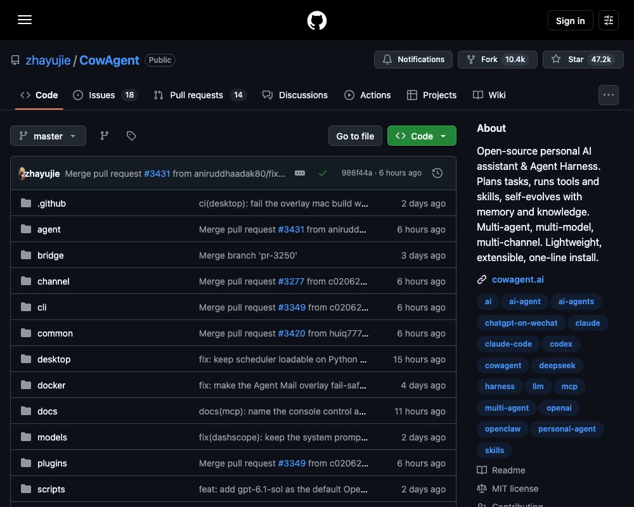Select the 'deepseek' topic tag
The width and height of the screenshot is (634, 507).
pos(557,365)
